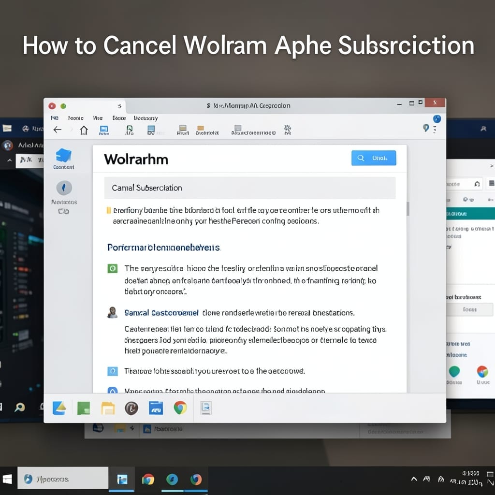This screenshot has width=495, height=495.
Task: Open the file explorer taskbar icon
Action: (x=122, y=479)
